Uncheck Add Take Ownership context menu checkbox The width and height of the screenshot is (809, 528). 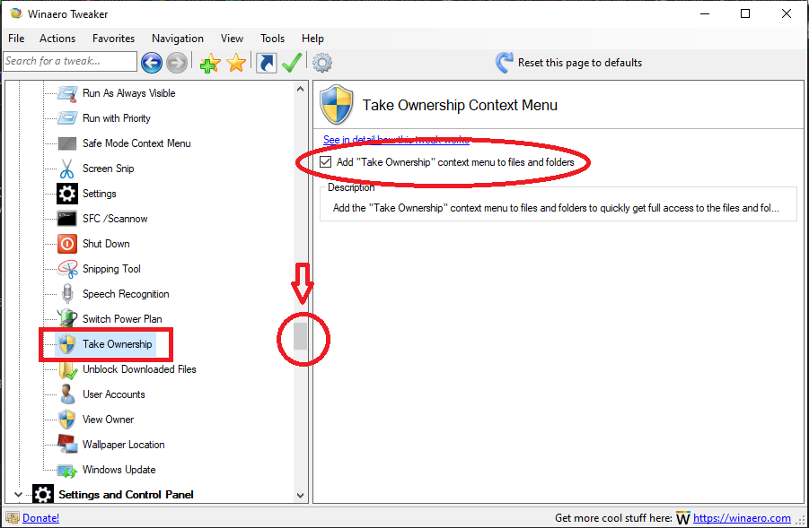[x=325, y=162]
